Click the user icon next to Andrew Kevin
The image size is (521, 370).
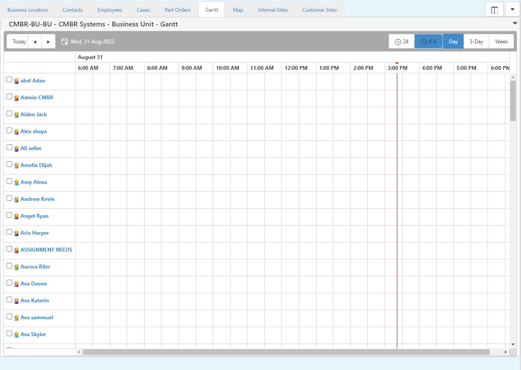pyautogui.click(x=16, y=200)
